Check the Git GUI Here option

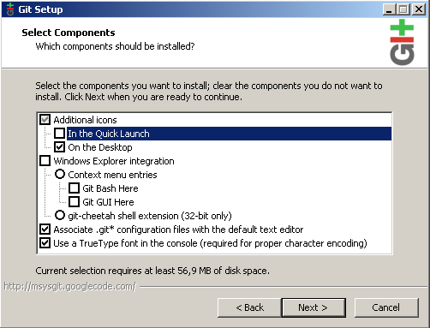(x=74, y=202)
